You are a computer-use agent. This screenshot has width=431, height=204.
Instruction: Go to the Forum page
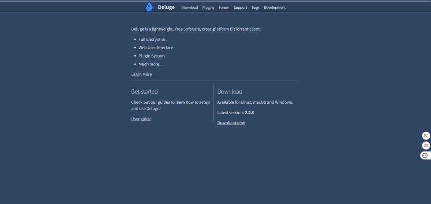click(224, 8)
